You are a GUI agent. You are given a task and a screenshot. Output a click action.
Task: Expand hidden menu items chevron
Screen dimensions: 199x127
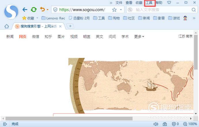point(111,3)
